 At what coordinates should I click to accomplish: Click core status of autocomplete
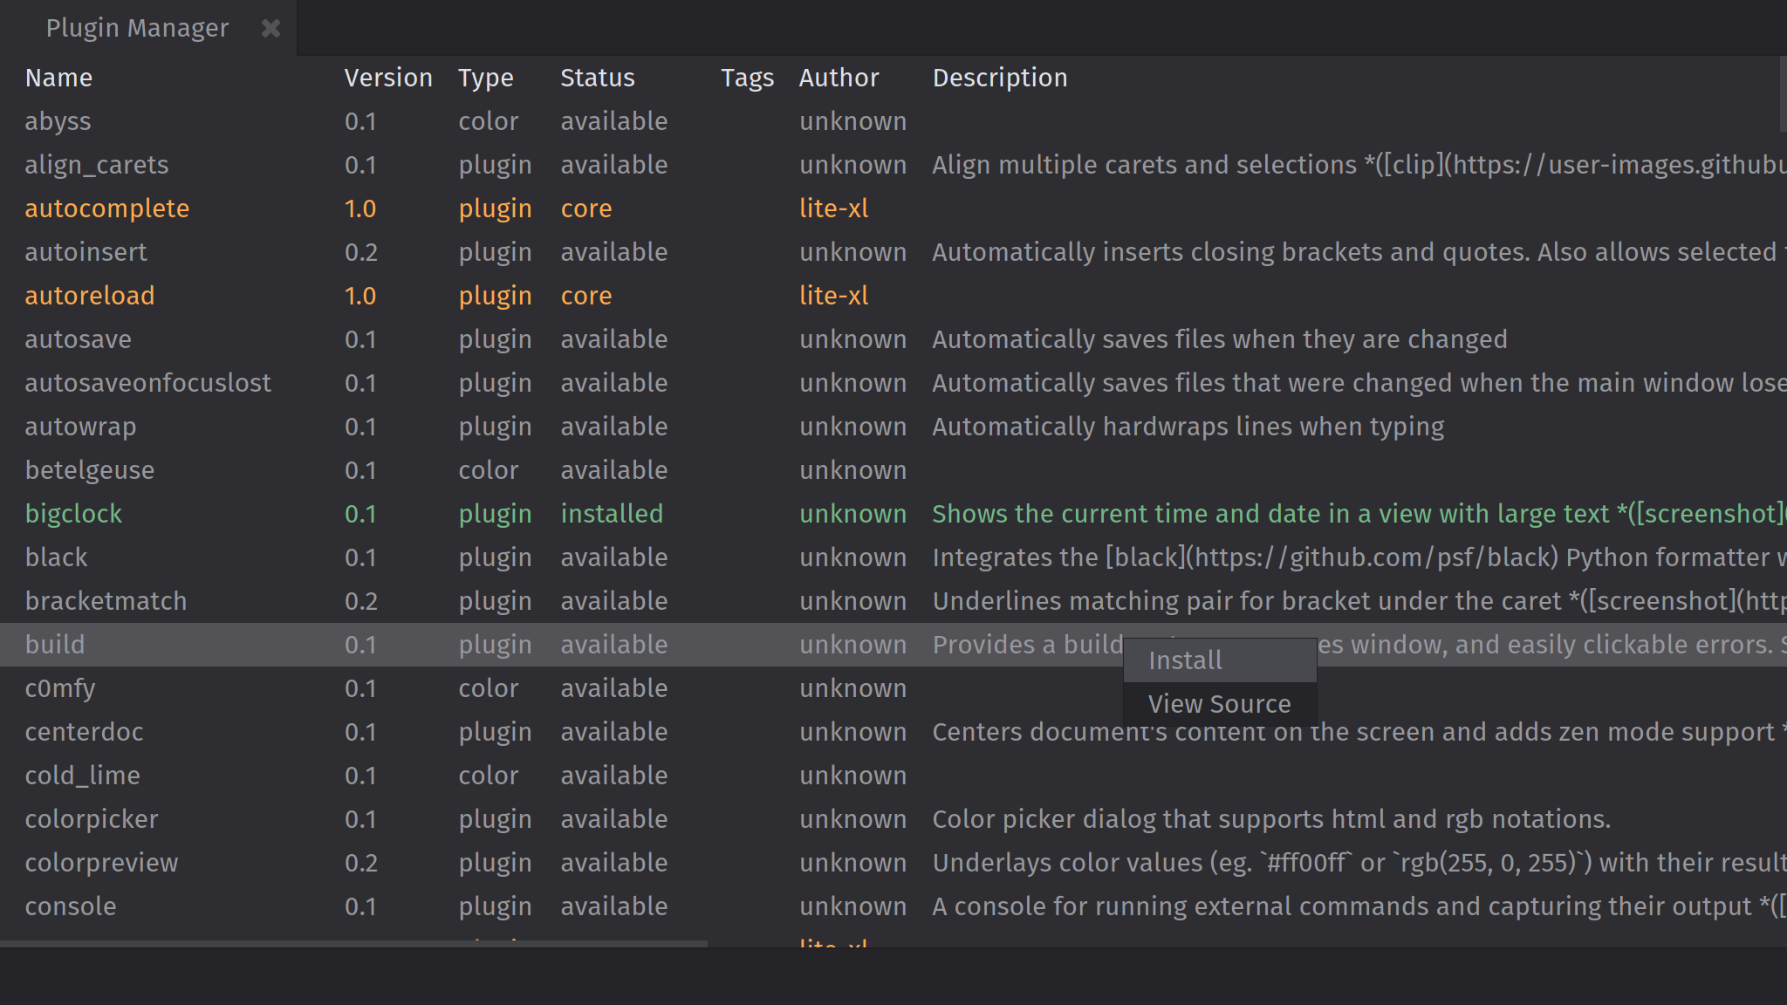[586, 209]
